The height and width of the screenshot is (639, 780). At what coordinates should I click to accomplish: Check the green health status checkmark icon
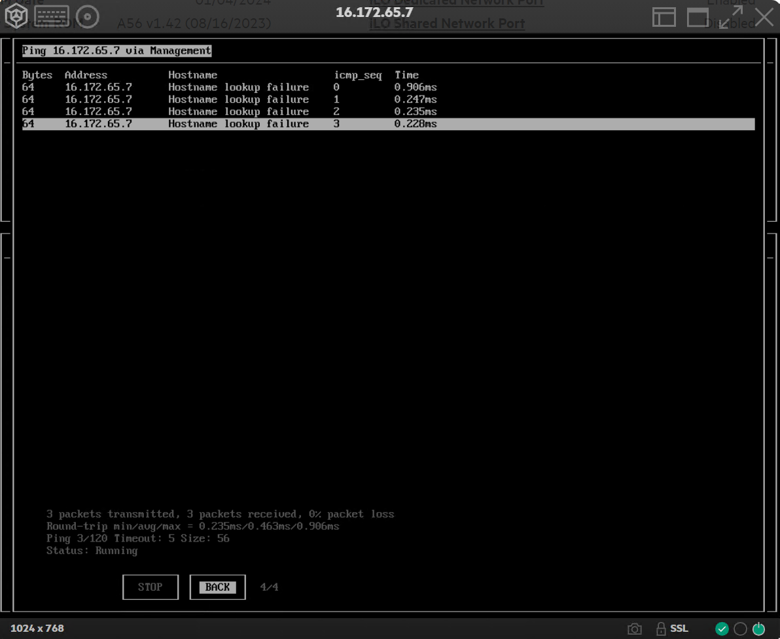tap(722, 629)
